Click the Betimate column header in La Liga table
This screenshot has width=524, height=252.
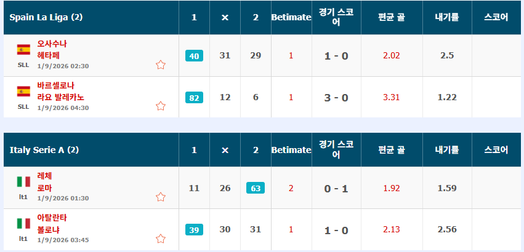click(291, 18)
